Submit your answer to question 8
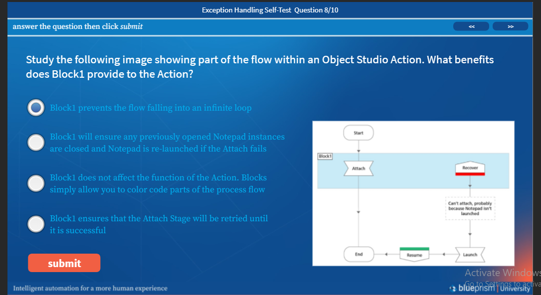The height and width of the screenshot is (295, 541). 64,263
